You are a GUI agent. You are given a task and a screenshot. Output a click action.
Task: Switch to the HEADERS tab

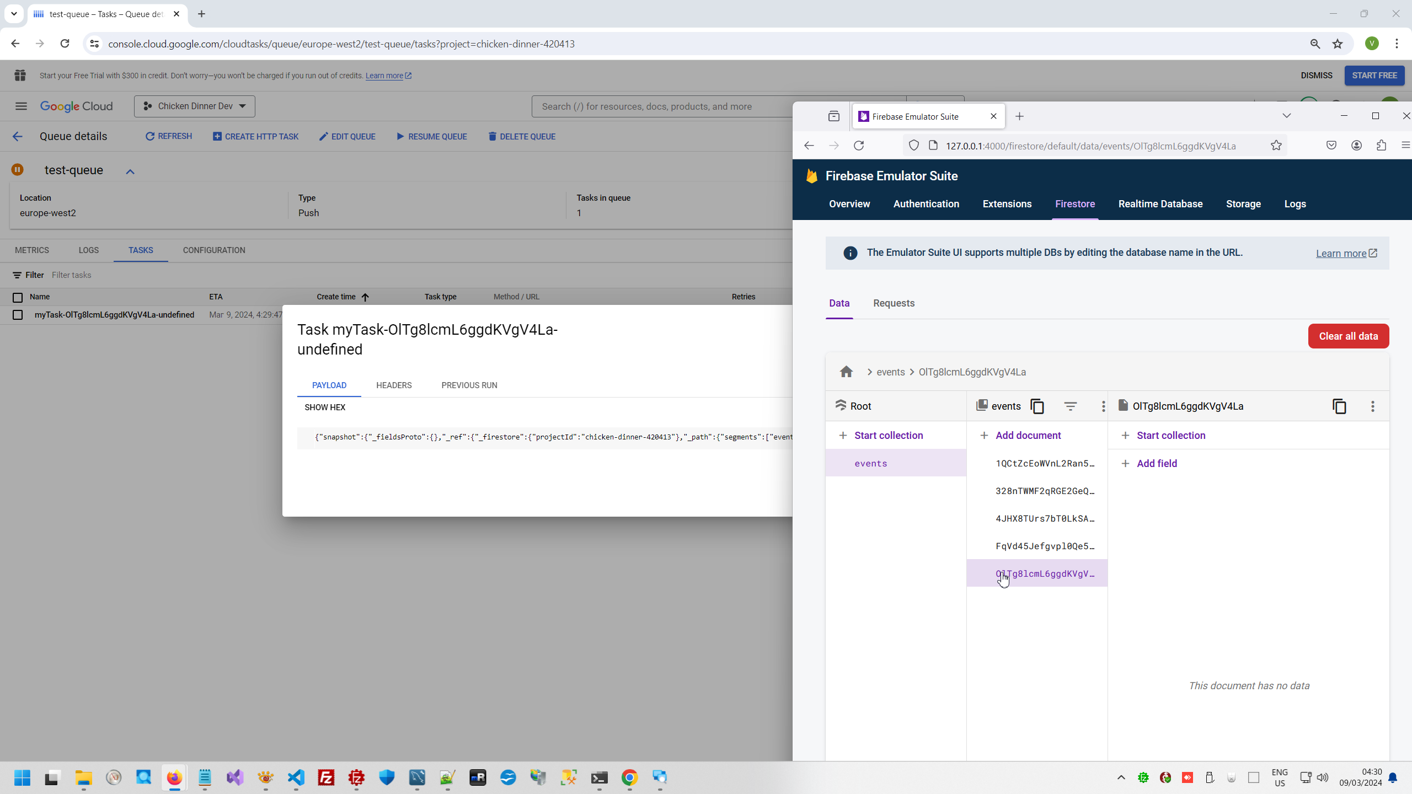[x=394, y=385]
